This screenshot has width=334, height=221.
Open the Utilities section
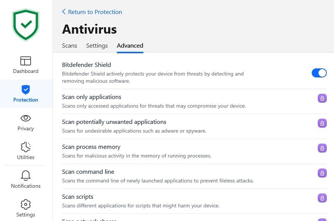[25, 151]
